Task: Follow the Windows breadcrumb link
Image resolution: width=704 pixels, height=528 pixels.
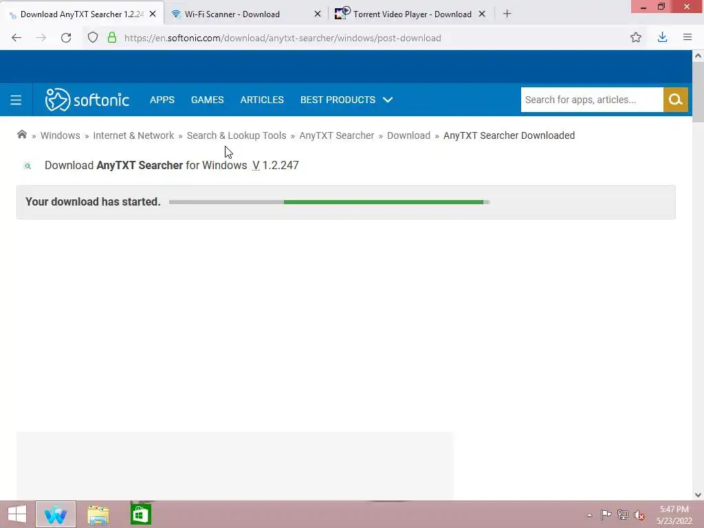Action: coord(60,135)
